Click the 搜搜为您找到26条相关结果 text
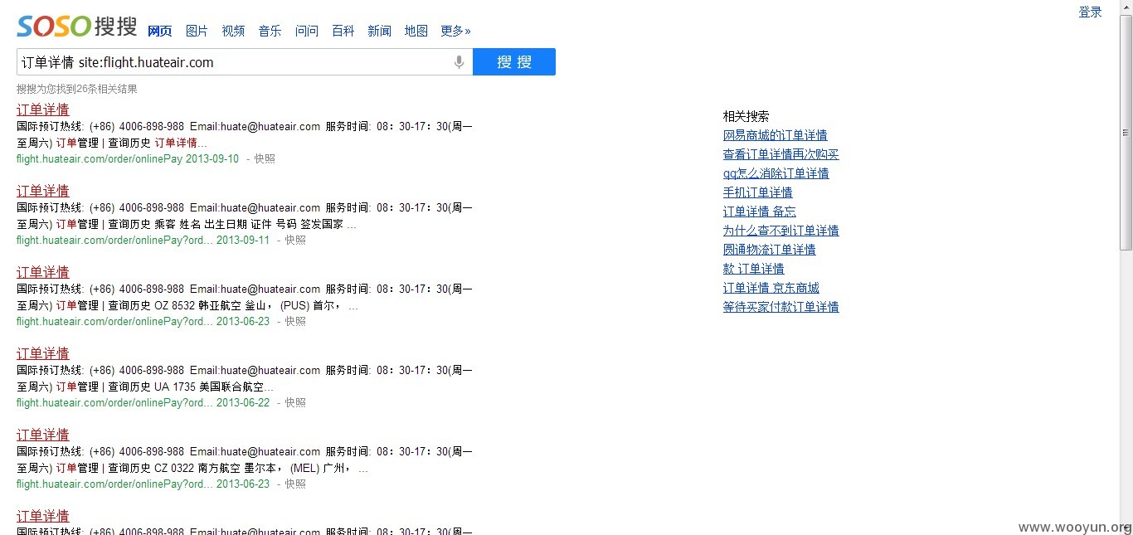 click(77, 89)
